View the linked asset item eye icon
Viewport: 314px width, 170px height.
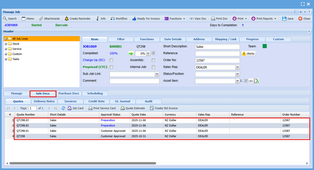(x=251, y=81)
